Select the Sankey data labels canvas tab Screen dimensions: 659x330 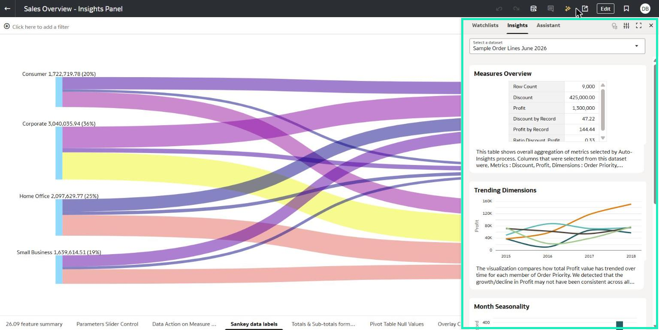click(x=254, y=324)
